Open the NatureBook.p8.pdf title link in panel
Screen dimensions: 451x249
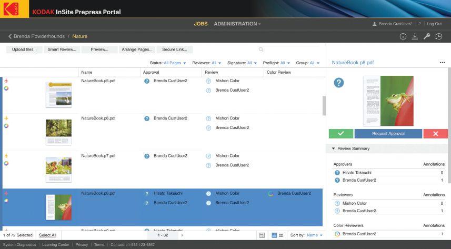(x=353, y=63)
